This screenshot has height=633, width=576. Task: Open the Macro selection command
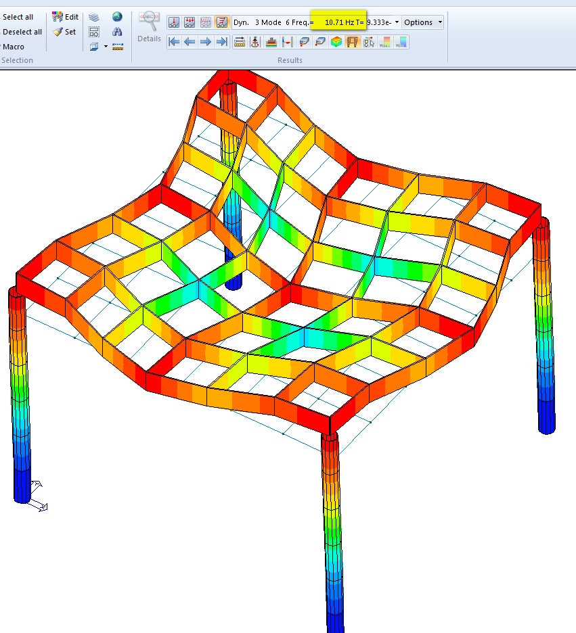(x=13, y=47)
